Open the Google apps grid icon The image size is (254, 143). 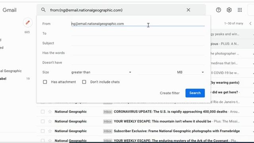tap(240, 10)
